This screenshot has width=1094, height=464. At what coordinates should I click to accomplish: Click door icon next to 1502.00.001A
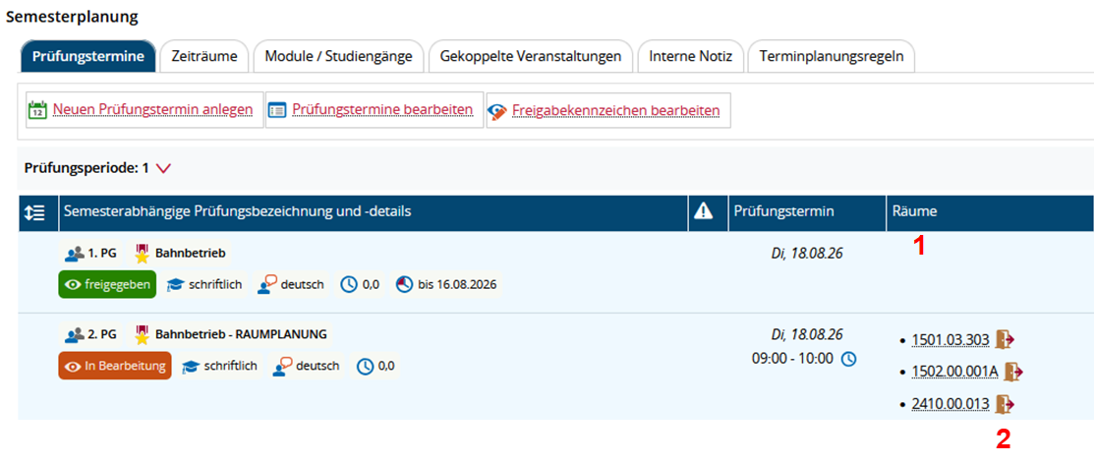coord(1013,372)
